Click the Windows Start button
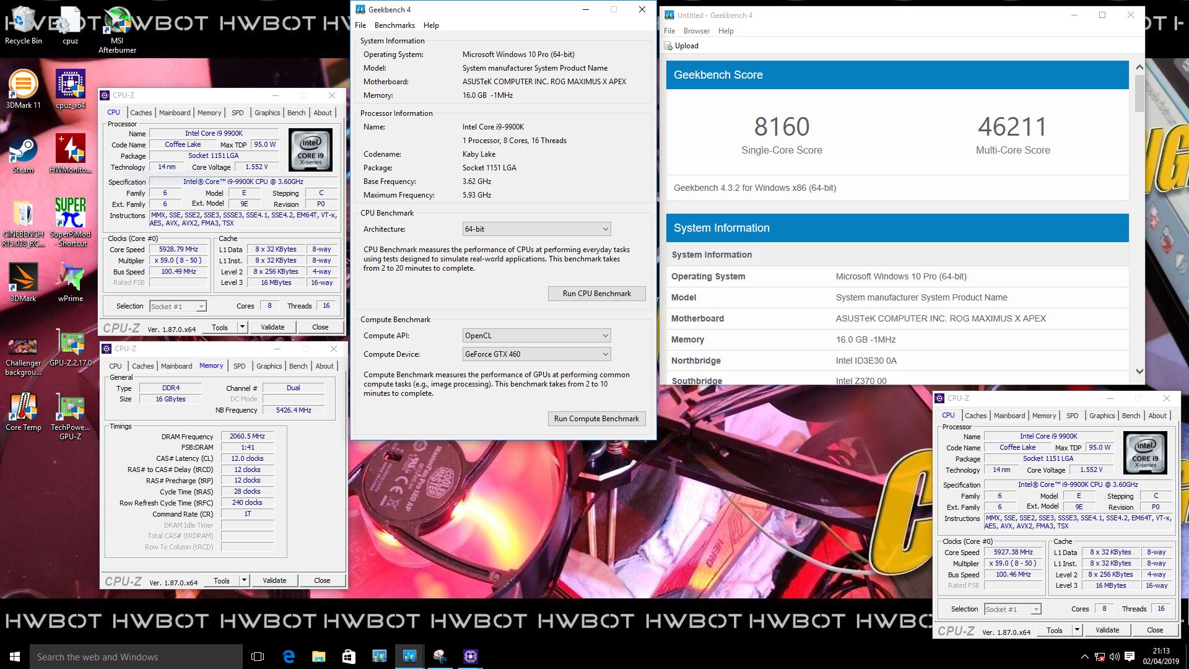 click(15, 657)
